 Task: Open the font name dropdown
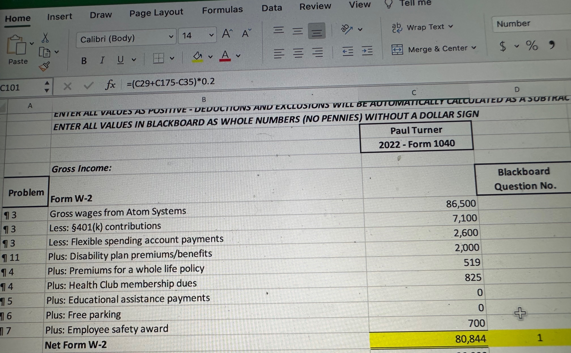click(171, 37)
